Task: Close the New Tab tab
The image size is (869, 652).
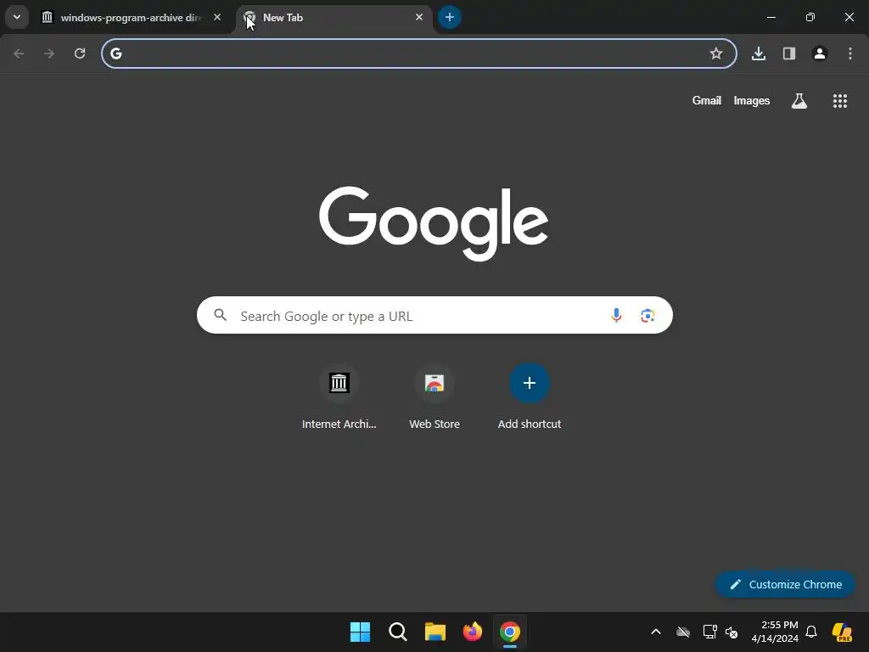Action: (x=419, y=18)
